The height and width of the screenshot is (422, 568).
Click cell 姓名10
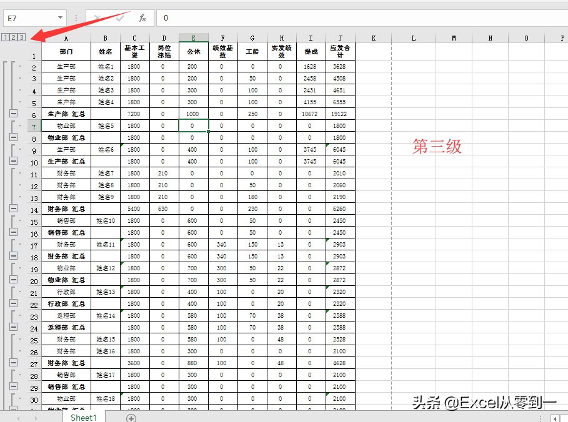(106, 221)
